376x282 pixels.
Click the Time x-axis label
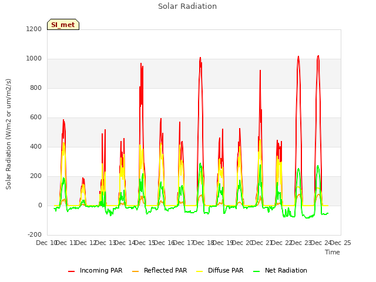click(333, 252)
